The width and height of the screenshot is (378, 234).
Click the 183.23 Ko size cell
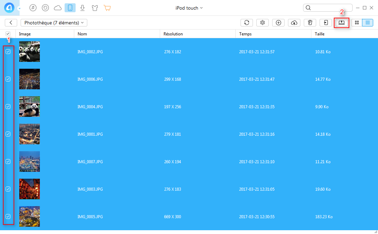(x=324, y=217)
